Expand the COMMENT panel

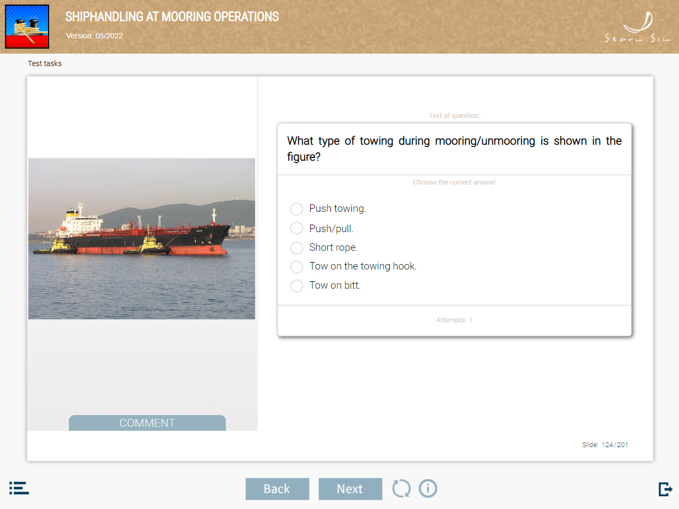coord(147,423)
